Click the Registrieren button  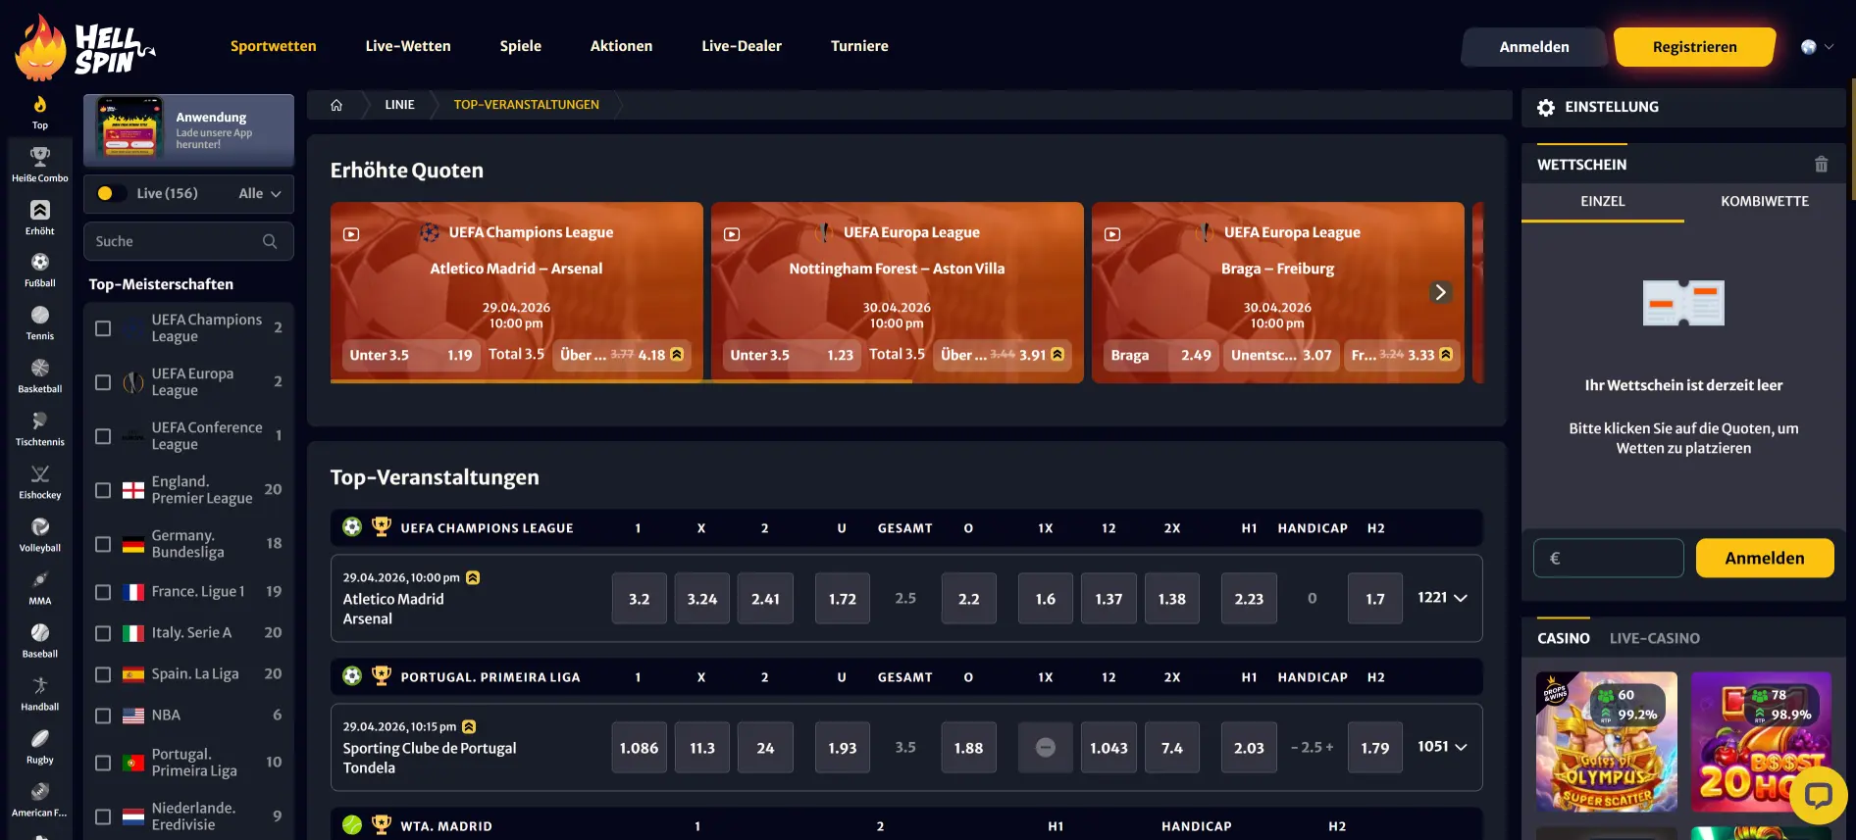1694,47
